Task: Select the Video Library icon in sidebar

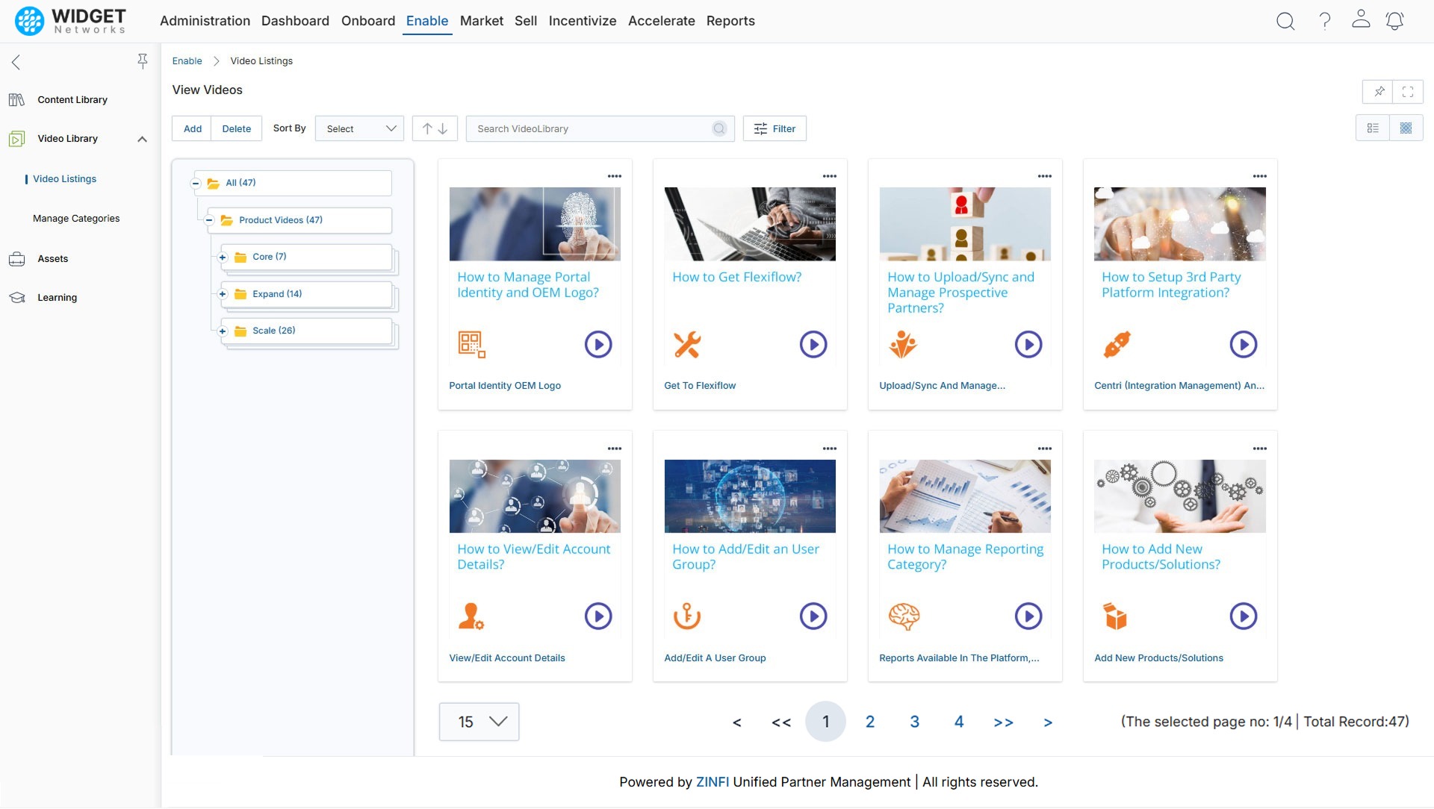Action: (x=16, y=138)
